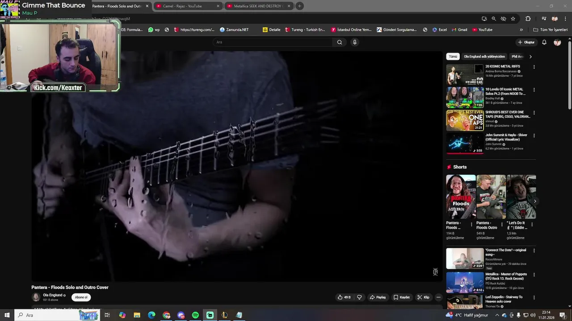This screenshot has width=572, height=321.
Task: Activate voice search microphone icon
Action: coord(355,42)
